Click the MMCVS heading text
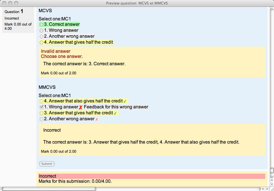The image size is (274, 191). (x=47, y=87)
